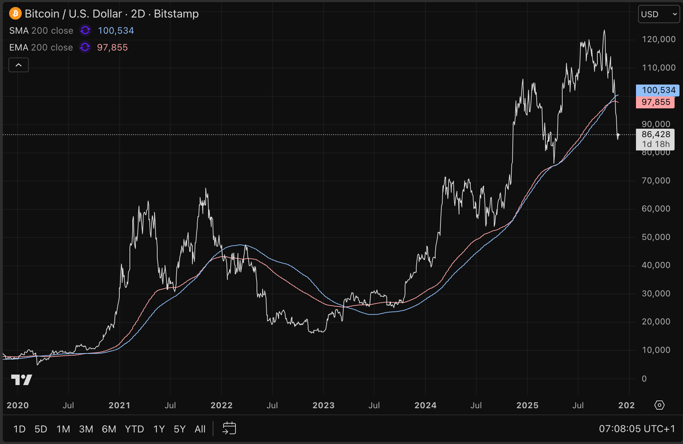
Task: Click the EMA 200 close legend
Action: [41, 47]
